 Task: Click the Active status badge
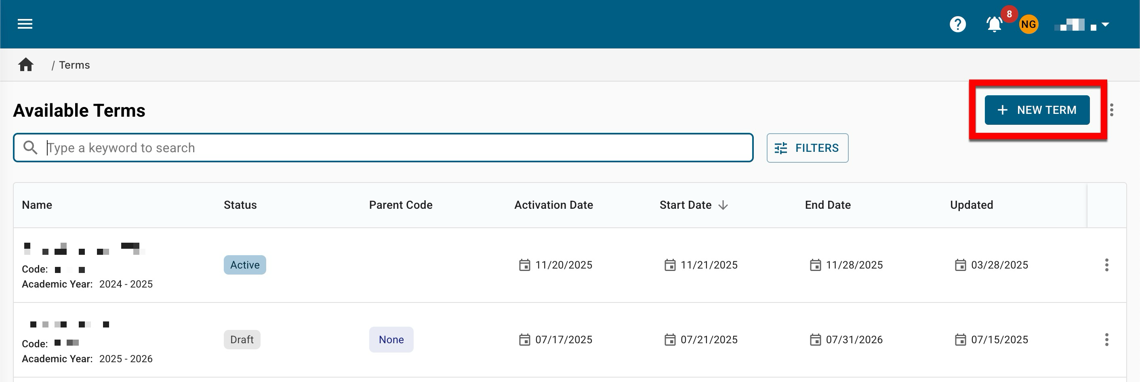click(244, 265)
